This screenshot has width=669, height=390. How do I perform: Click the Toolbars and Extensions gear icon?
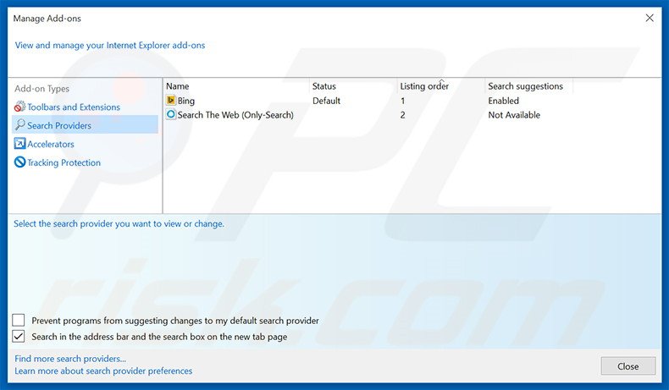(19, 107)
